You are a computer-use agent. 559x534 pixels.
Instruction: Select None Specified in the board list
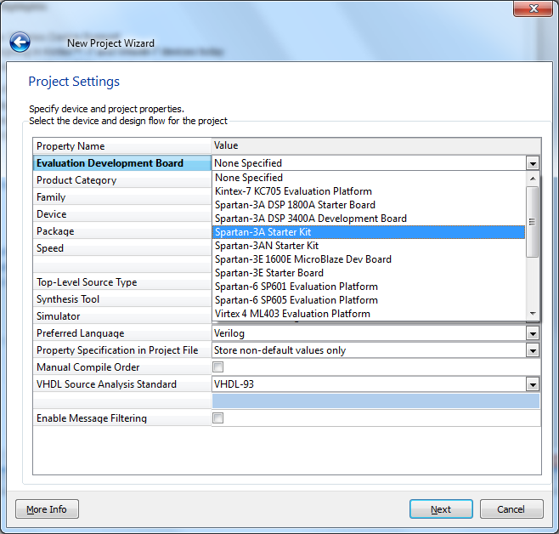369,177
